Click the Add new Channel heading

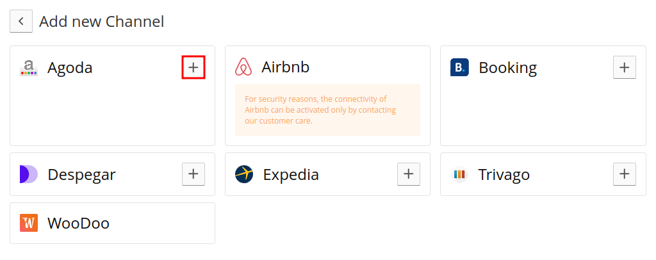(102, 22)
